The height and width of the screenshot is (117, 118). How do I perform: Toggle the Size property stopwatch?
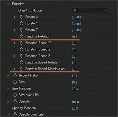click(x=15, y=82)
